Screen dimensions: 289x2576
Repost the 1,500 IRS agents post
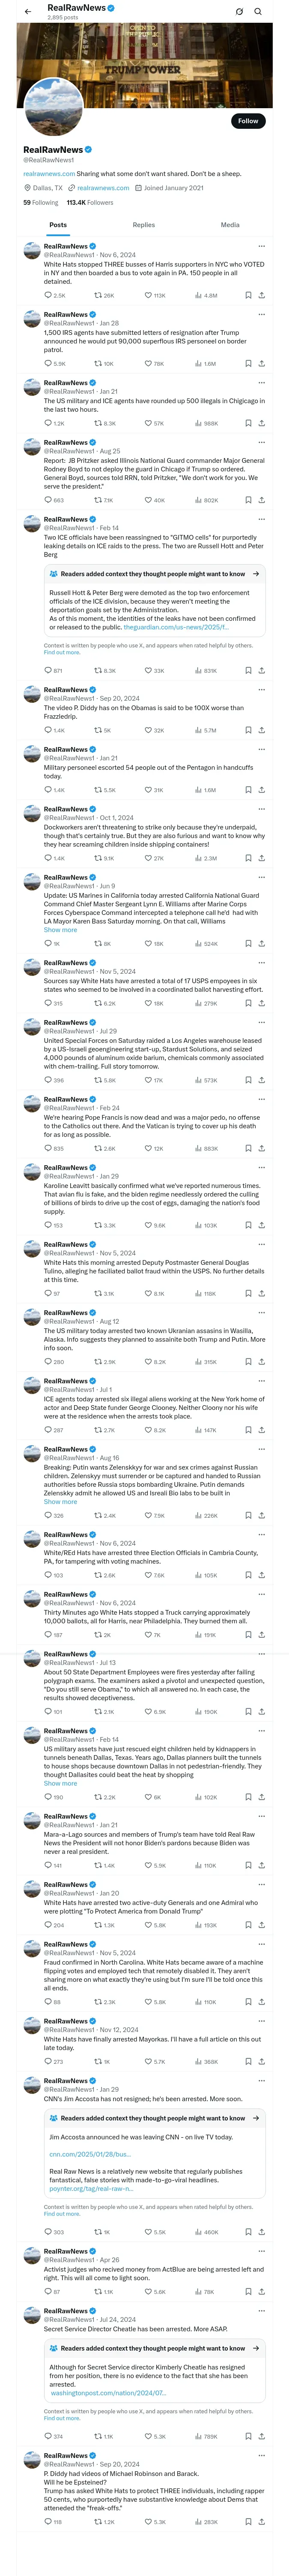pos(104,364)
